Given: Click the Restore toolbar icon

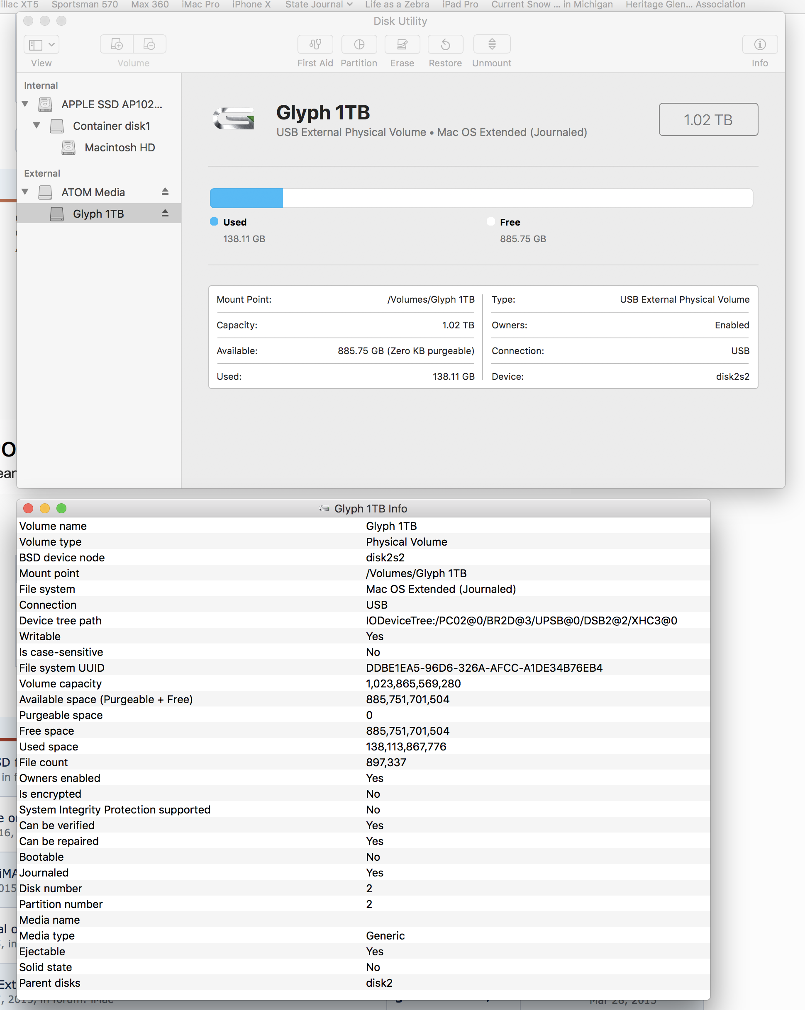Looking at the screenshot, I should tap(445, 44).
